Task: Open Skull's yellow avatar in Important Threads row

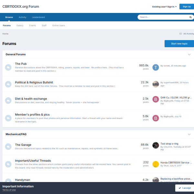Action: click(156, 164)
